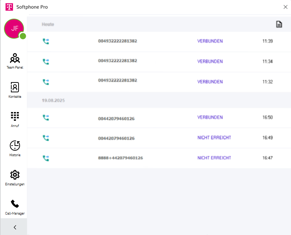The image size is (291, 235).
Task: Select number 004932222281382 at 11:34
Action: pos(117,61)
